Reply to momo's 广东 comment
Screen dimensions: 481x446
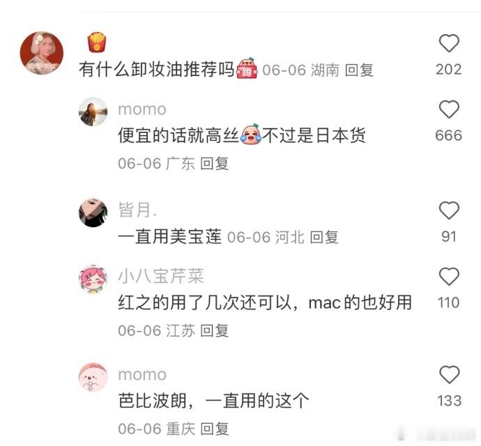click(214, 164)
